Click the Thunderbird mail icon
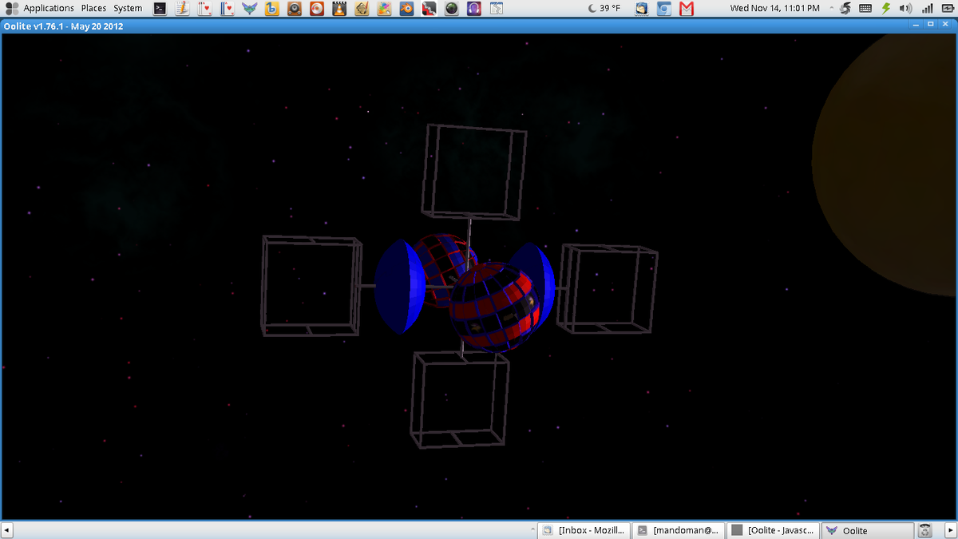The width and height of the screenshot is (958, 539). tap(642, 9)
